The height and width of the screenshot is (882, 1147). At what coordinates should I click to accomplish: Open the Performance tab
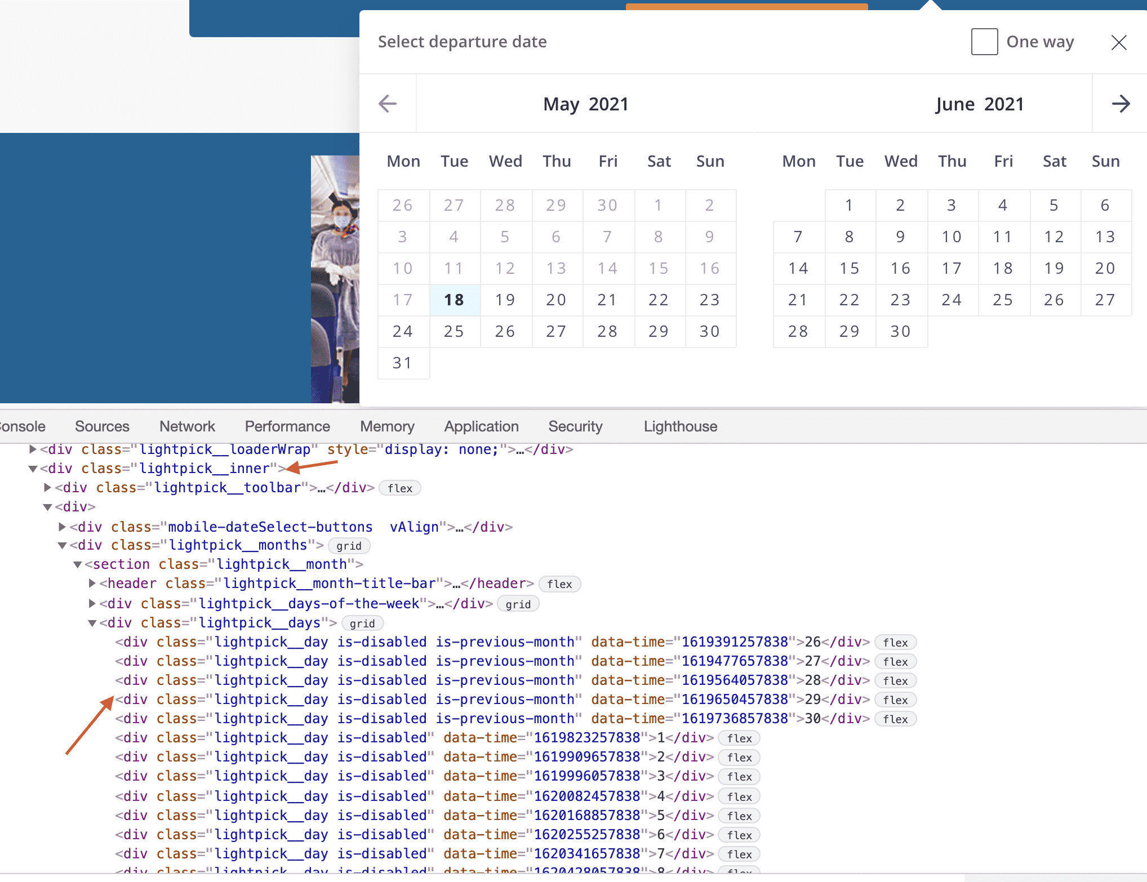(x=287, y=426)
